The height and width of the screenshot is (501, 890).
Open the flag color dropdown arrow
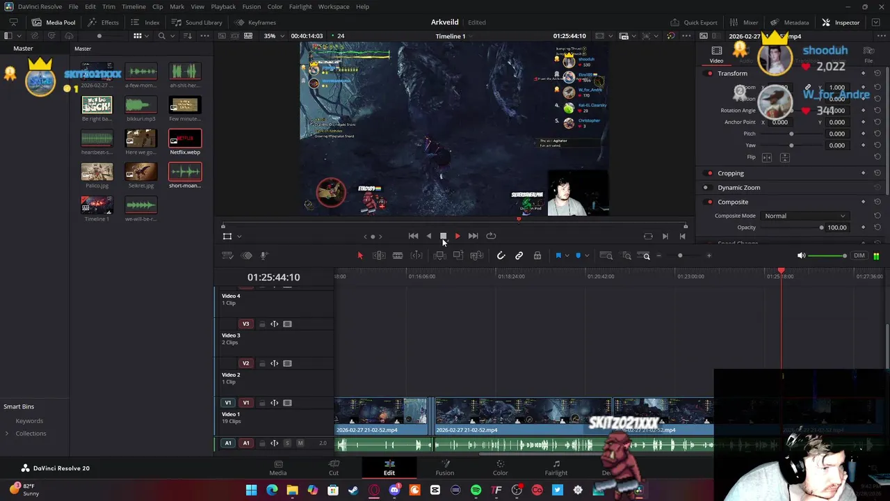(567, 256)
